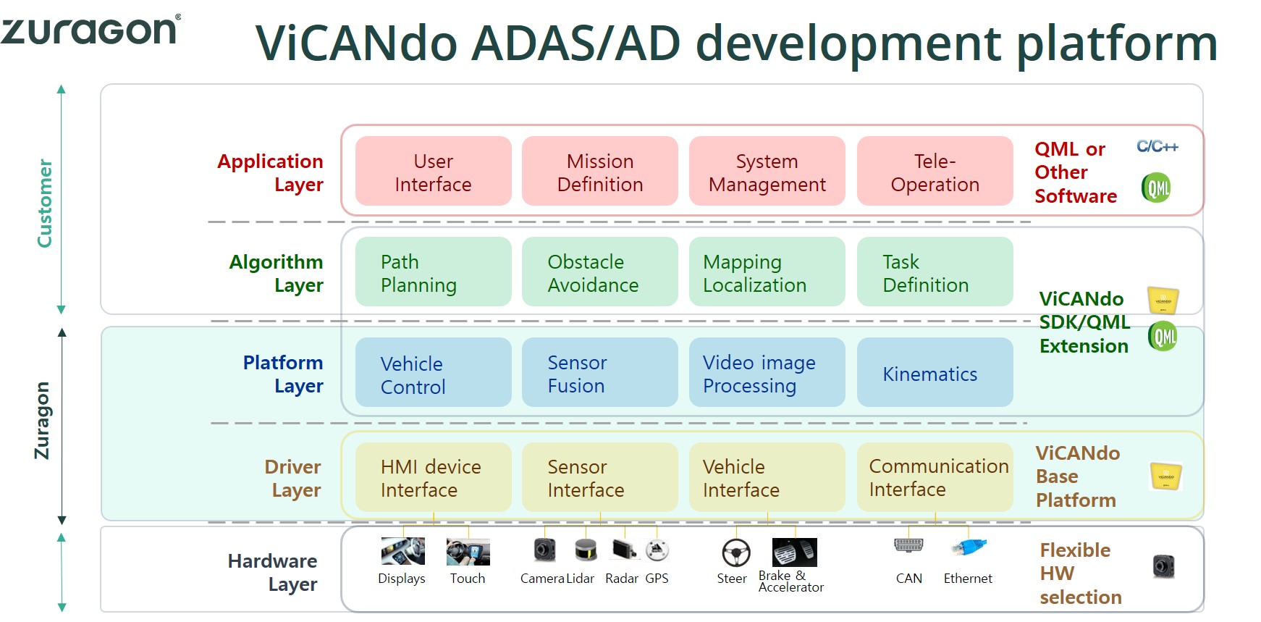Click the Touch caption
The width and height of the screenshot is (1261, 622).
(x=468, y=579)
